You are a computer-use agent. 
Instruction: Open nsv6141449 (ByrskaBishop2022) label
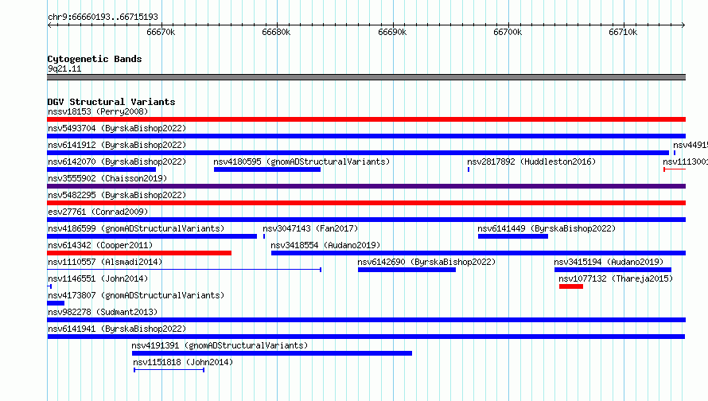(x=547, y=228)
